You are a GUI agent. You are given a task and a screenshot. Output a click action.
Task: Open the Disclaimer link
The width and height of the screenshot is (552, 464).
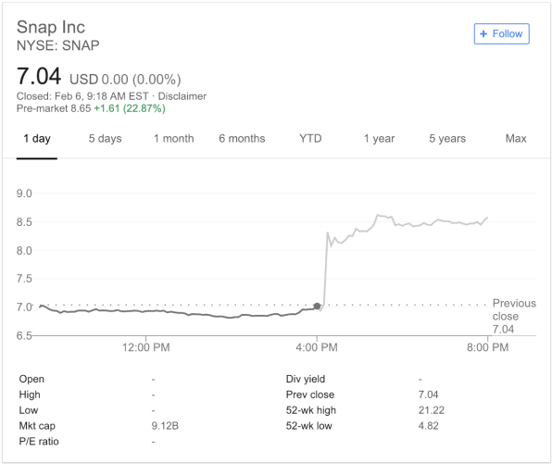(182, 96)
